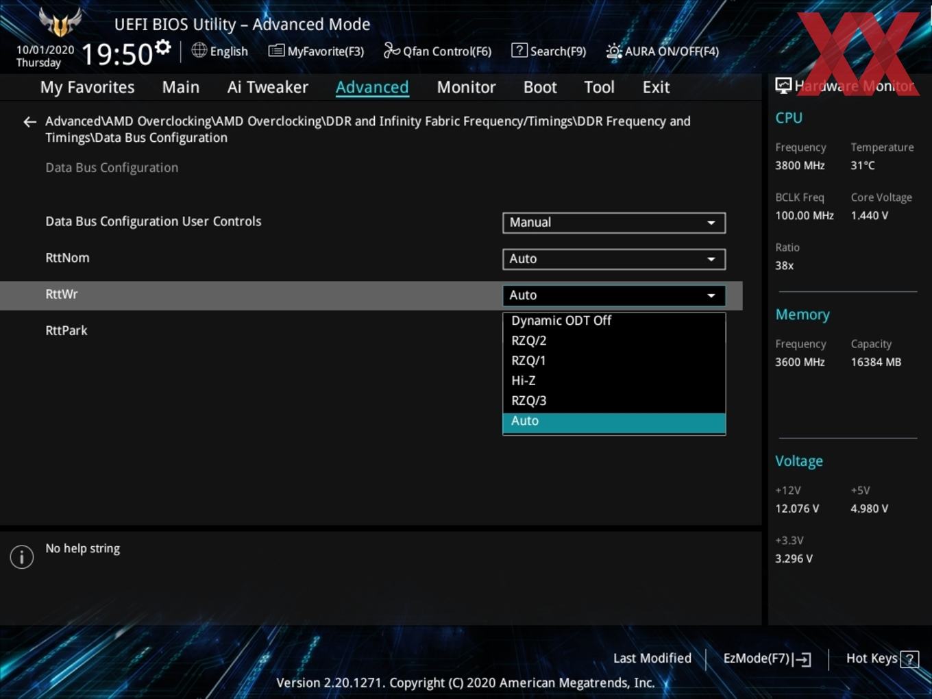
Task: Click the arrow on RttNom dropdown
Action: point(711,259)
